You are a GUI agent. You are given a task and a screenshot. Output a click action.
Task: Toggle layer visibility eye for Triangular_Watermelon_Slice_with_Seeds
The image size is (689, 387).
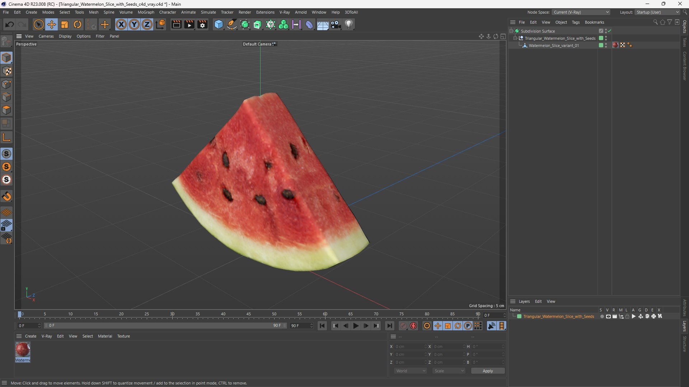pyautogui.click(x=608, y=316)
